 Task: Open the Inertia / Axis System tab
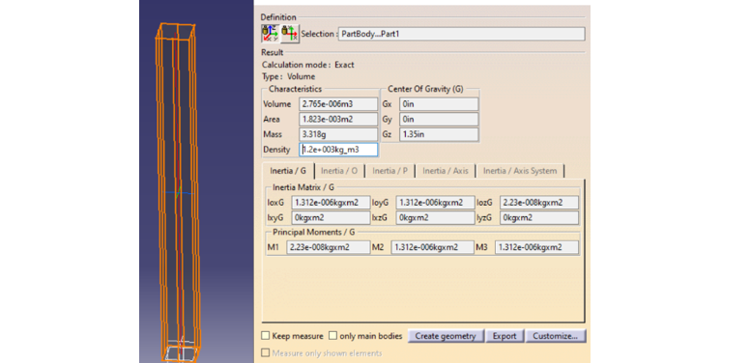(520, 171)
